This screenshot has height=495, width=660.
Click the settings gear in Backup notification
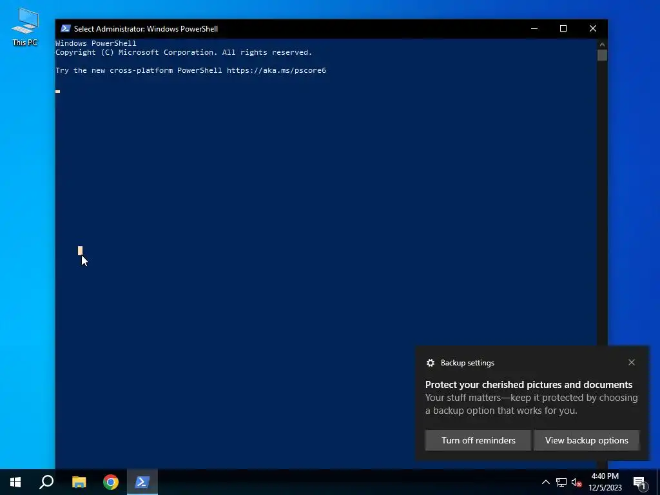coord(430,363)
